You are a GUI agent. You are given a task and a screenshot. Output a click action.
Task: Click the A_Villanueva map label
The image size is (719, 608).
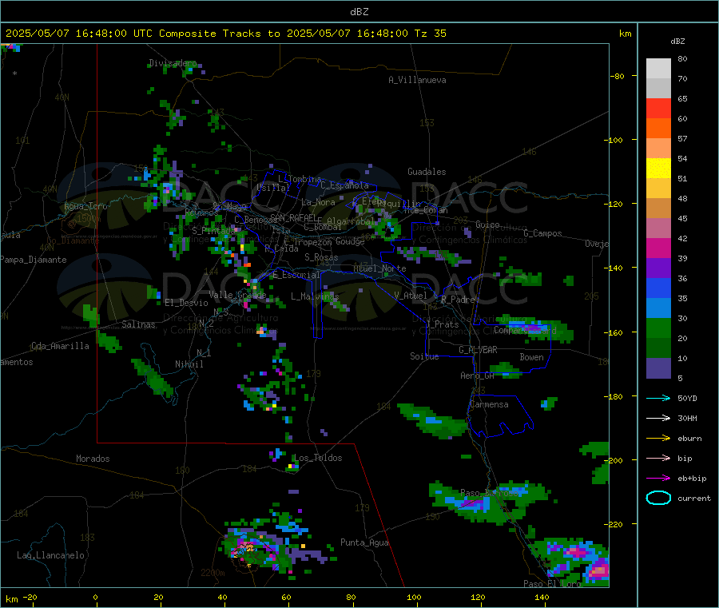point(417,80)
